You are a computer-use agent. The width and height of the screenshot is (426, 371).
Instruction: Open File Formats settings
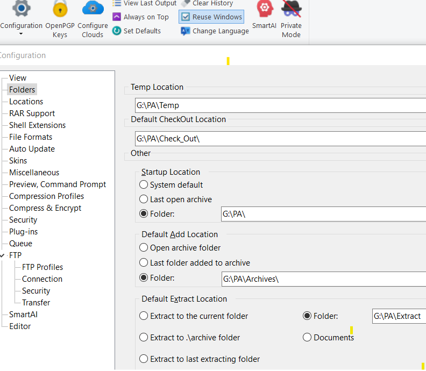point(31,137)
